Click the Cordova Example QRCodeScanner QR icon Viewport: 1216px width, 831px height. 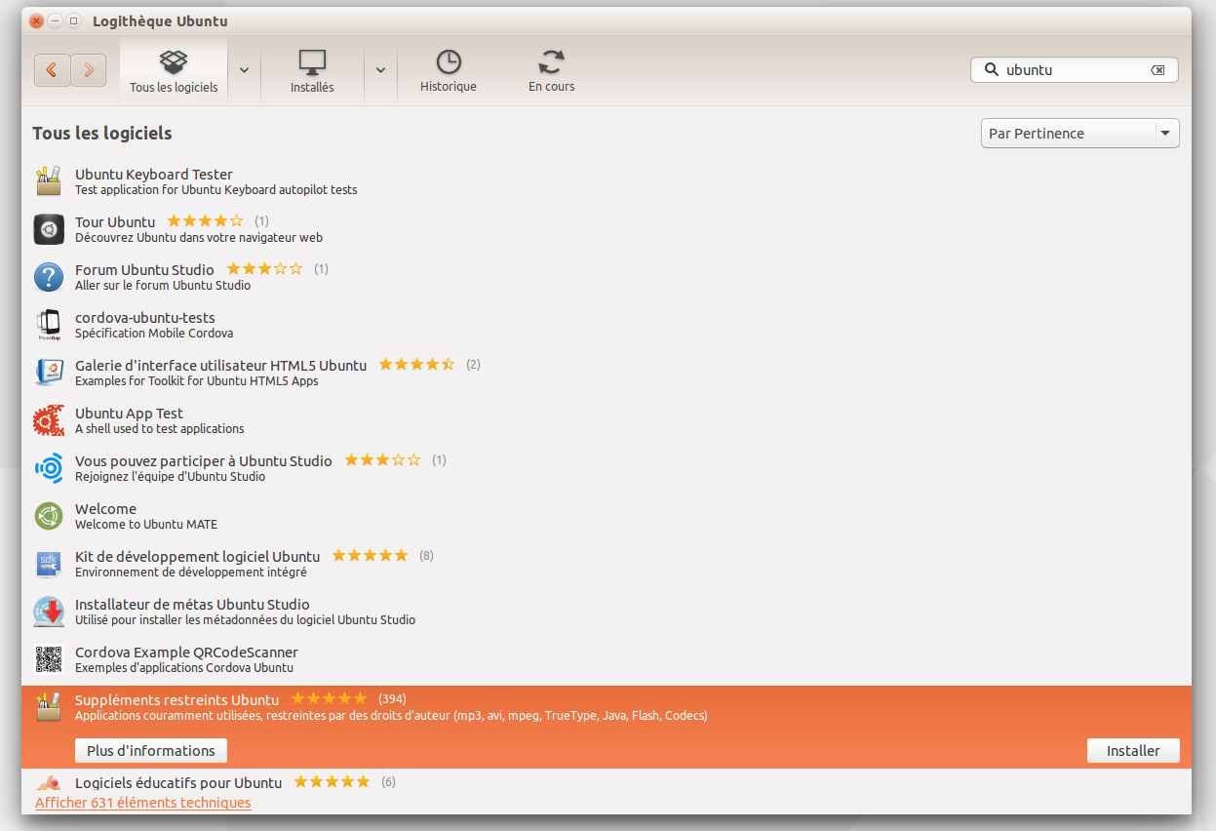pyautogui.click(x=49, y=659)
